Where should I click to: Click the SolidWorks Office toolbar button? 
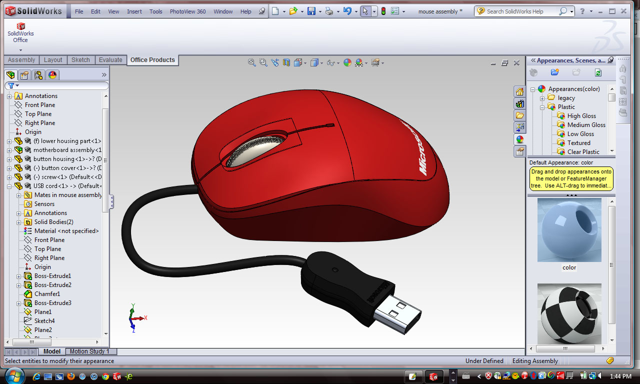[x=20, y=33]
